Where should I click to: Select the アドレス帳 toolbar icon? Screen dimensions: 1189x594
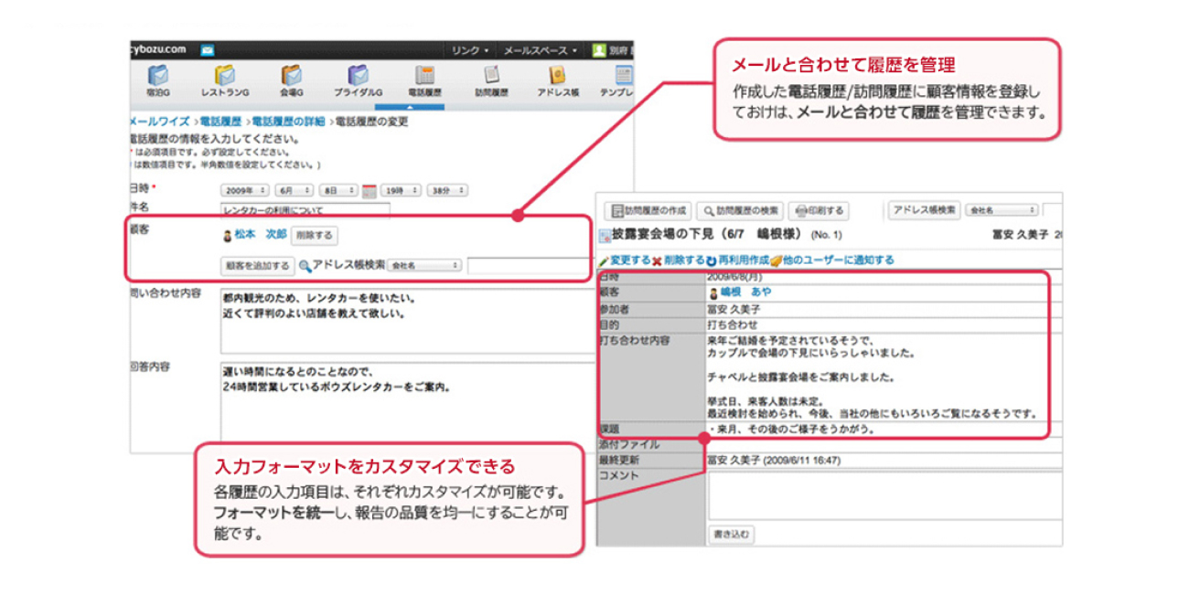coord(558,76)
